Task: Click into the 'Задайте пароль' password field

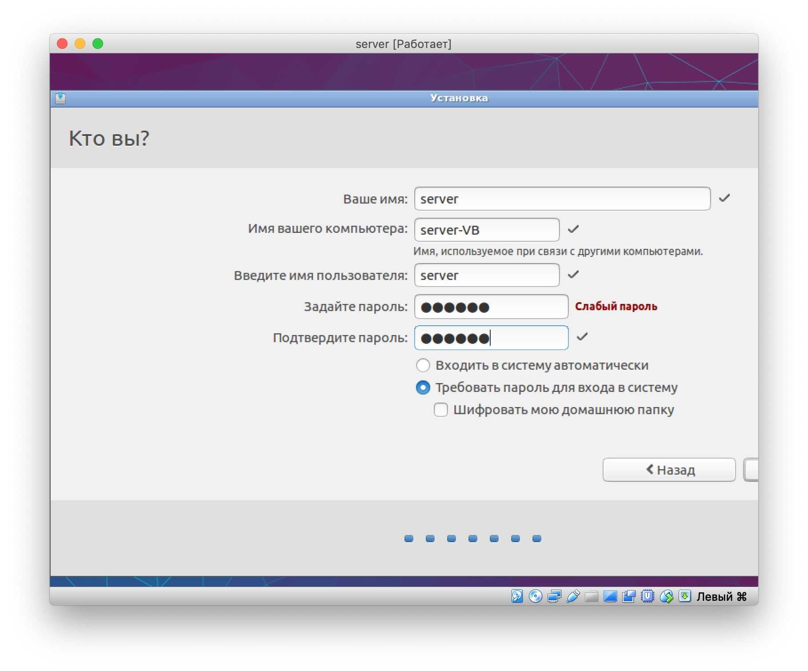Action: point(491,307)
